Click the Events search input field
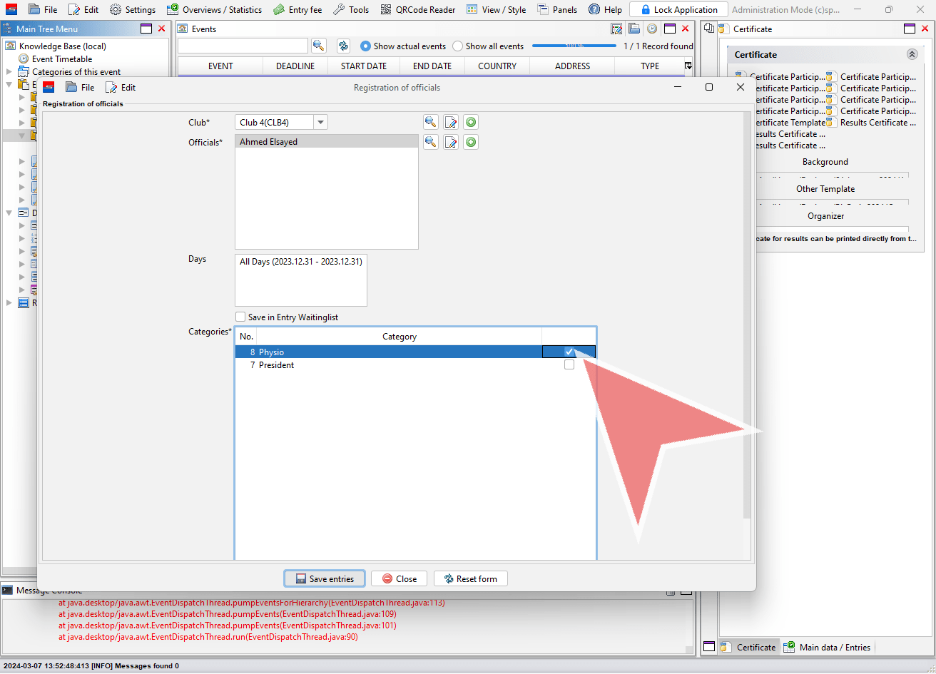Image resolution: width=936 pixels, height=674 pixels. pyautogui.click(x=243, y=46)
